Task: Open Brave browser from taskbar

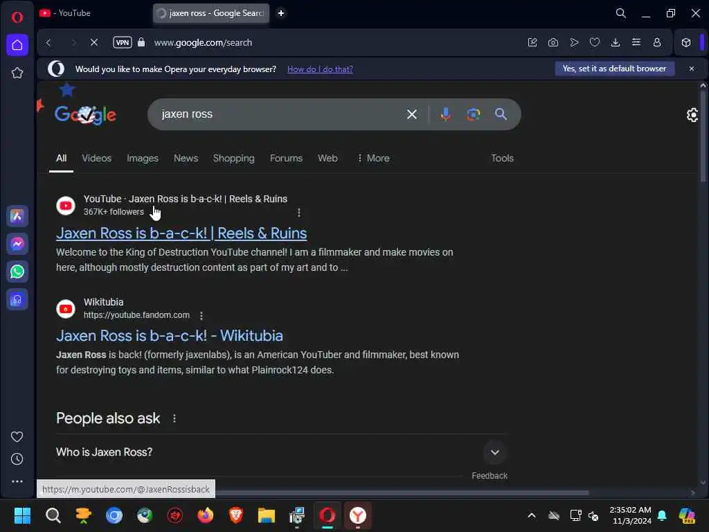Action: pos(235,515)
